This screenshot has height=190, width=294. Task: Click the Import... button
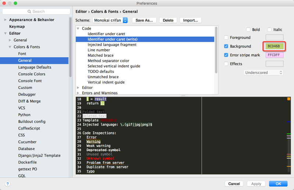coord(190,20)
